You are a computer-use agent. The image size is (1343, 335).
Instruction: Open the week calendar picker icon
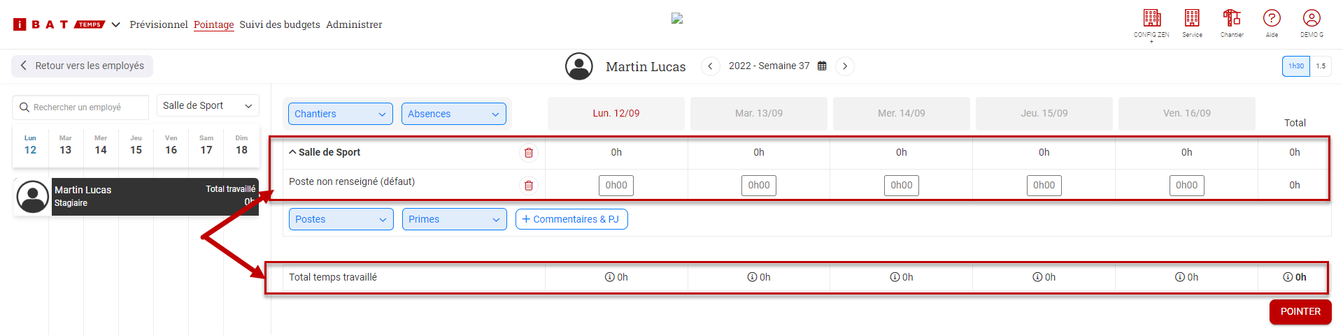point(822,66)
